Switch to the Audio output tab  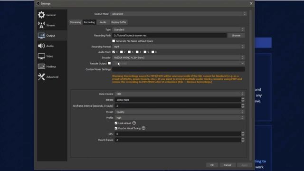[103, 22]
